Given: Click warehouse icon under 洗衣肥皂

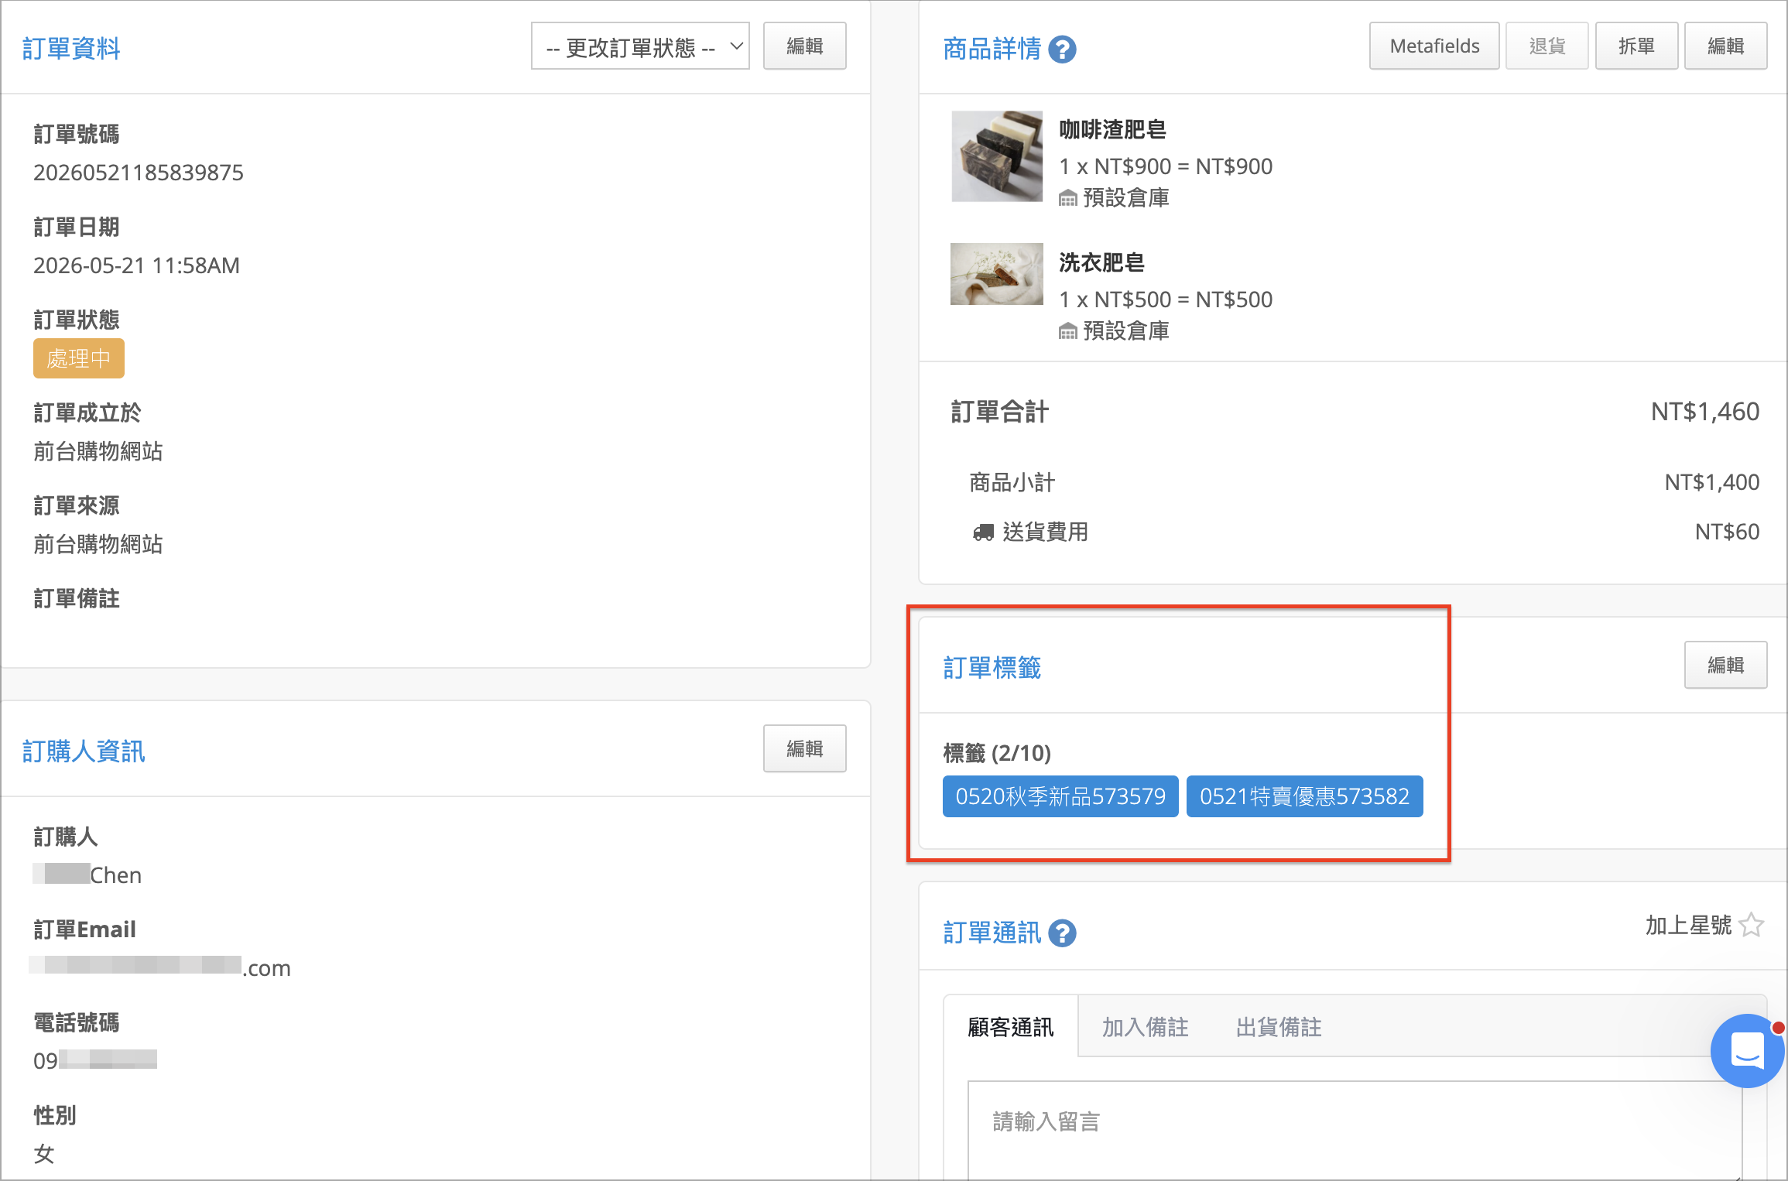Looking at the screenshot, I should coord(1068,332).
